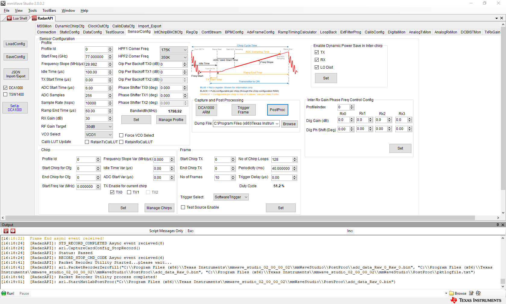Open the ToolBars menu
This screenshot has width=506, height=304.
click(x=49, y=11)
